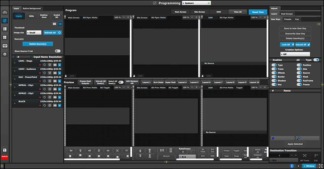The width and height of the screenshot is (324, 169).
Task: Select the Layout 4 preset button
Action: [182, 82]
